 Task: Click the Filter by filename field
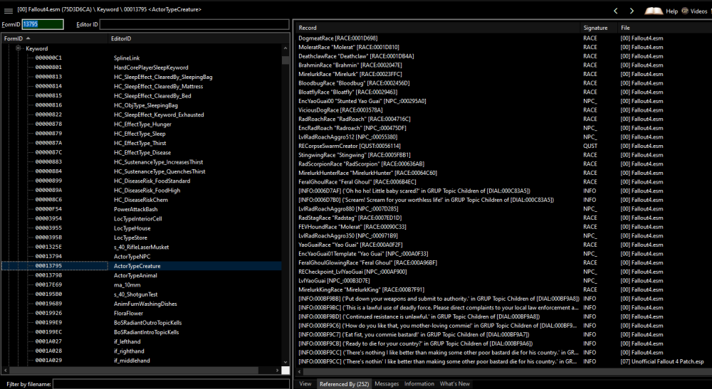[x=171, y=384]
